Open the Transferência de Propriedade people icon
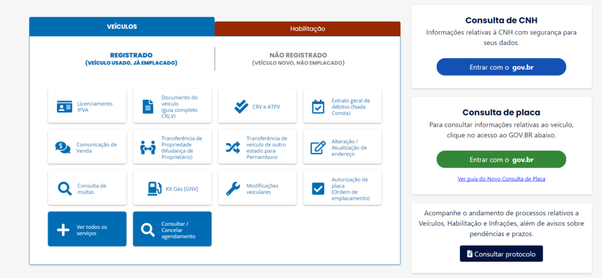Screen dimensions: 602x278 (x=147, y=147)
